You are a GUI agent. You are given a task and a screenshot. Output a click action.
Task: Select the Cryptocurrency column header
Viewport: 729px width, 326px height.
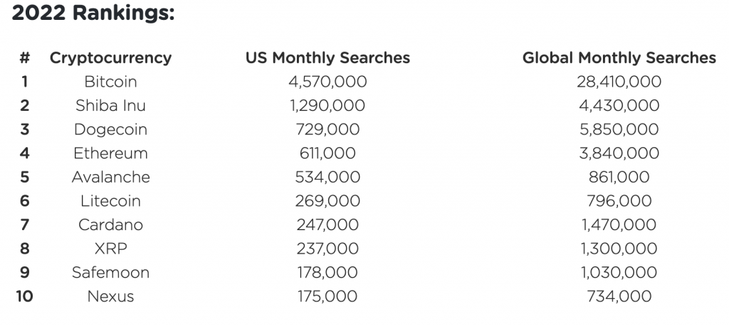pos(110,58)
